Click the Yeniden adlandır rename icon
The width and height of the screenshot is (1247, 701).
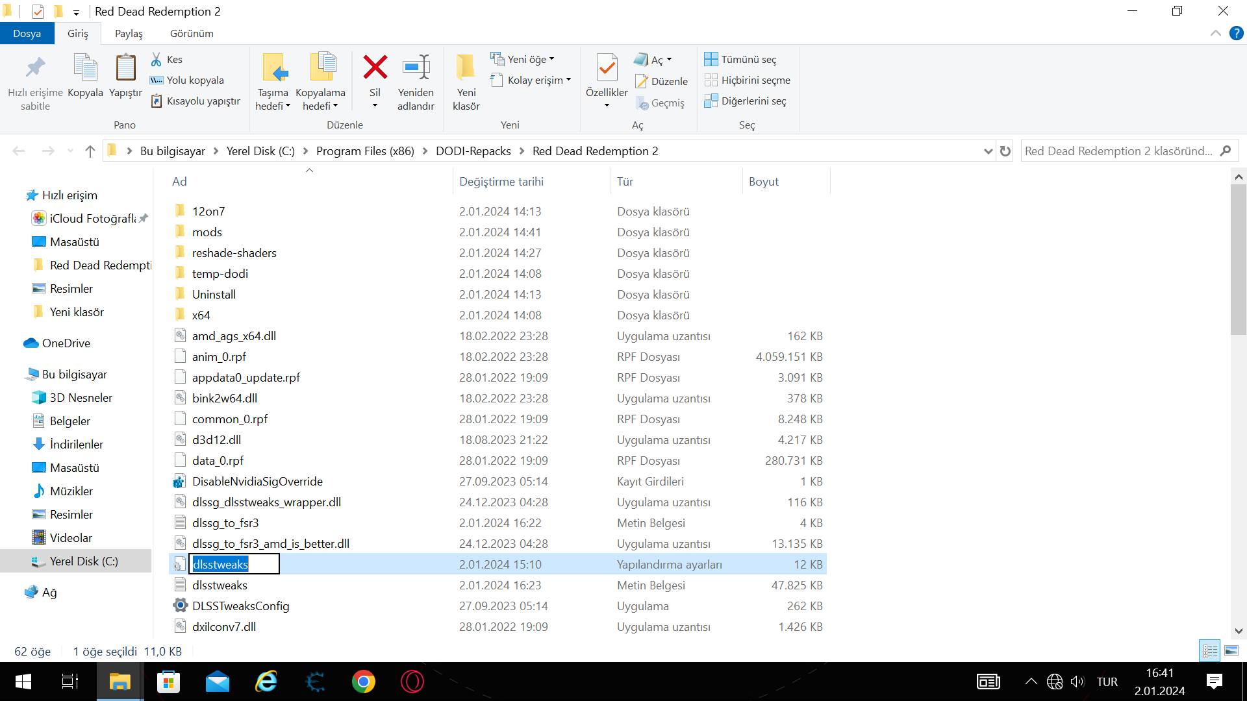pyautogui.click(x=416, y=68)
